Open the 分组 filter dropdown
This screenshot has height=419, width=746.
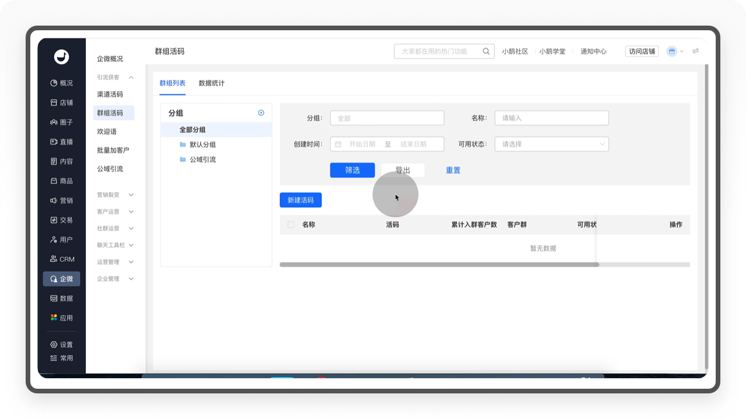pos(387,118)
